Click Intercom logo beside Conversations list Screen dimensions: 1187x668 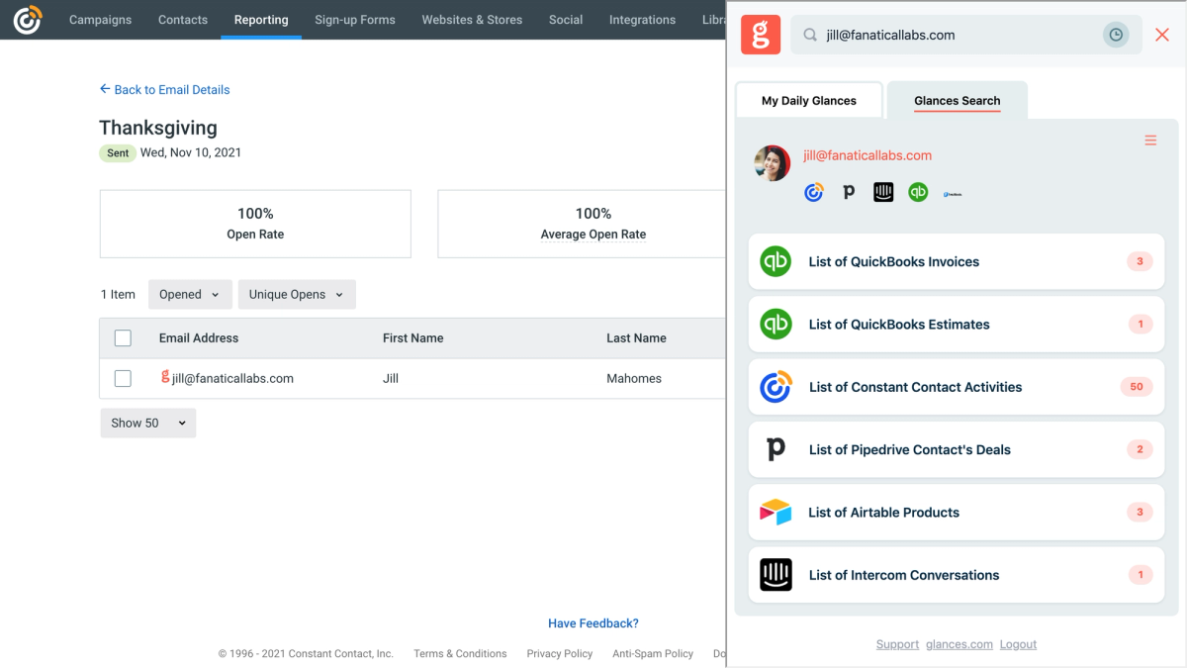[776, 575]
